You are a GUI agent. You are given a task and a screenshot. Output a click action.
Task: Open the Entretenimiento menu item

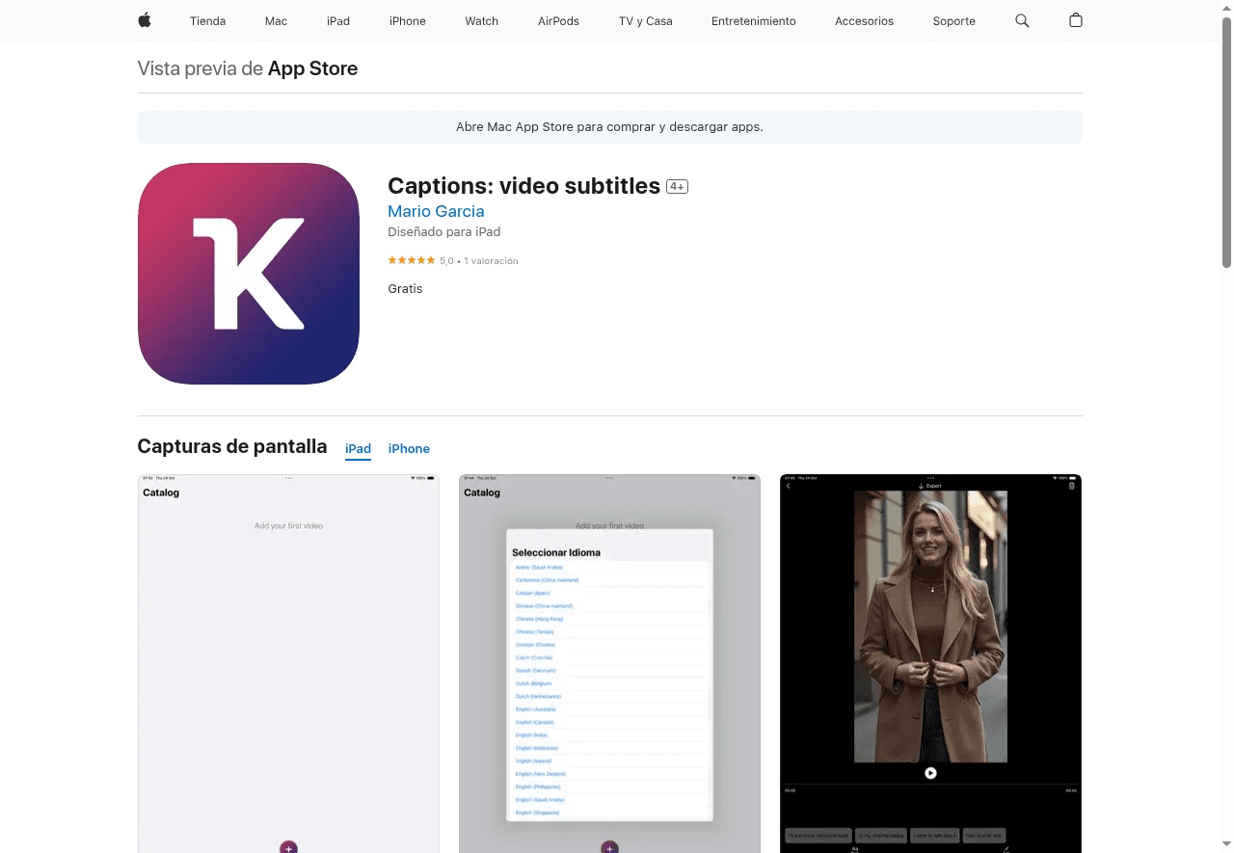[753, 20]
